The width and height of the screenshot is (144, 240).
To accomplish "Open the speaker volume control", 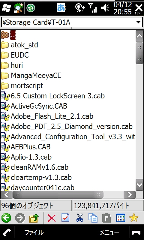I will [x=105, y=8].
